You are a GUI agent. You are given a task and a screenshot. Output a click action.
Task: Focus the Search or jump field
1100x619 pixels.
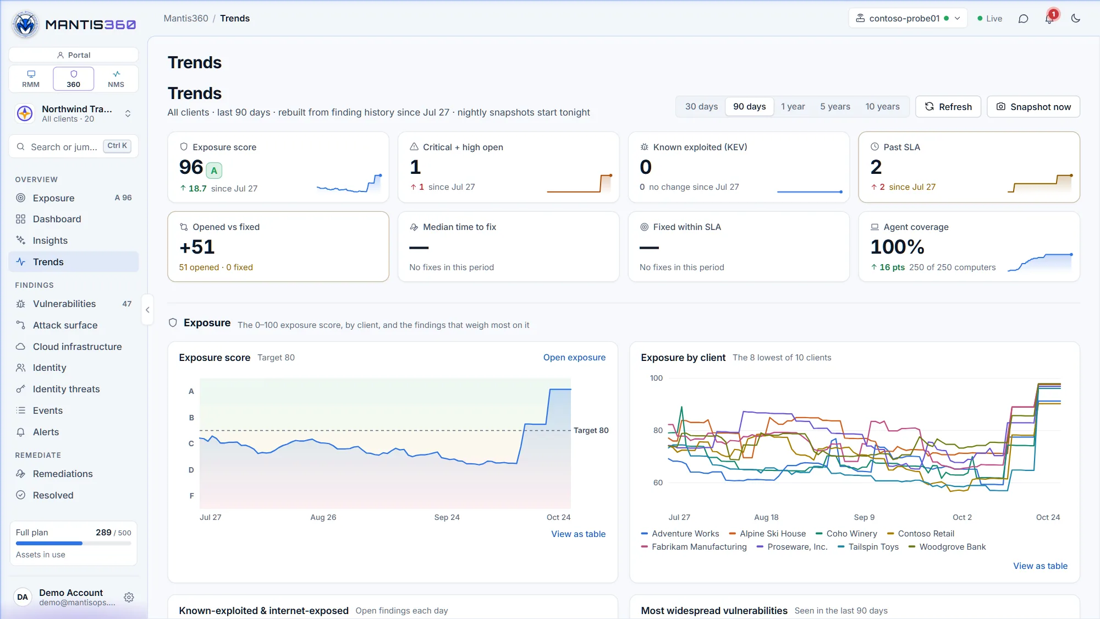74,146
